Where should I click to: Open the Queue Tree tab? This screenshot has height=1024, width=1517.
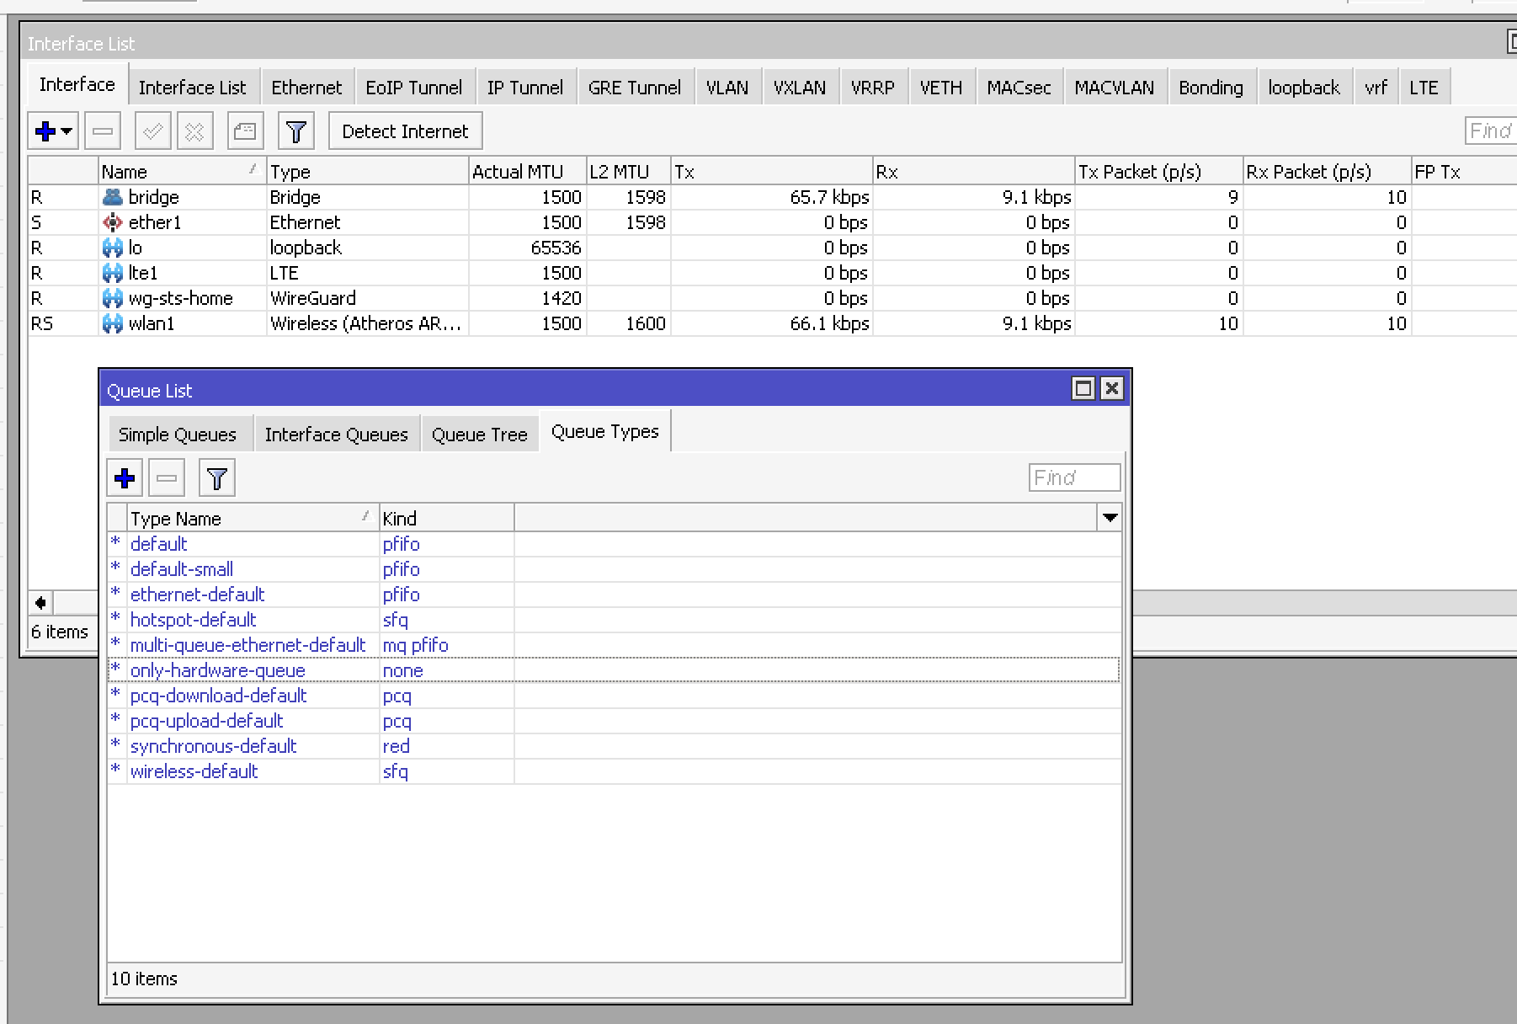[x=479, y=435]
